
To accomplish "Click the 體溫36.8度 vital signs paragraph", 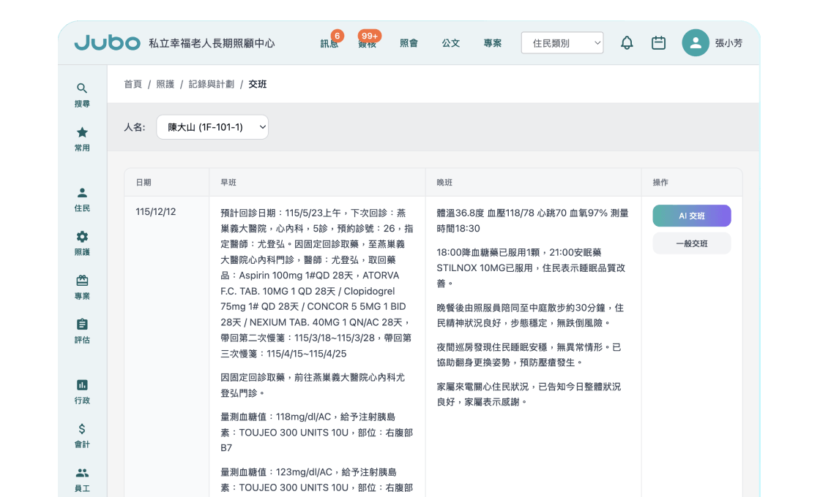I will coord(532,221).
